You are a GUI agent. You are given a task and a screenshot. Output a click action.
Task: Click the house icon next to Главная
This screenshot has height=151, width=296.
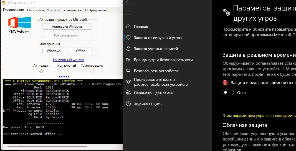point(128,27)
